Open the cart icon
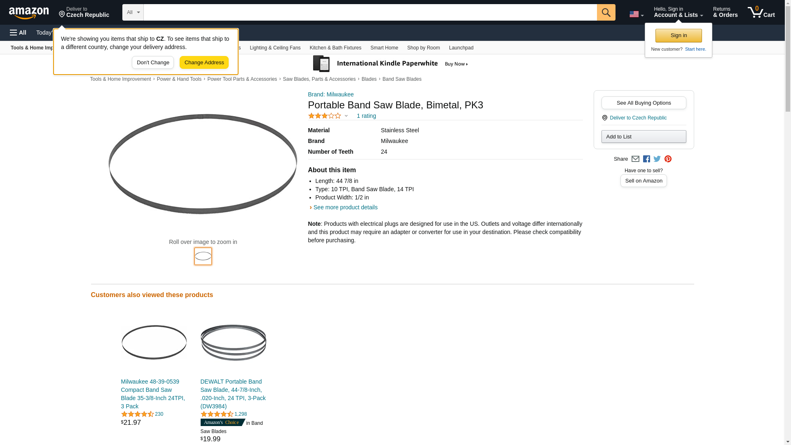 [761, 12]
